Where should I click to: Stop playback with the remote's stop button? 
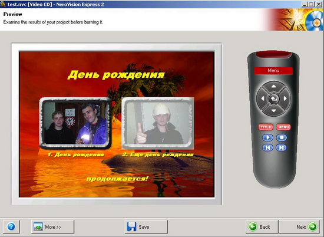point(282,137)
